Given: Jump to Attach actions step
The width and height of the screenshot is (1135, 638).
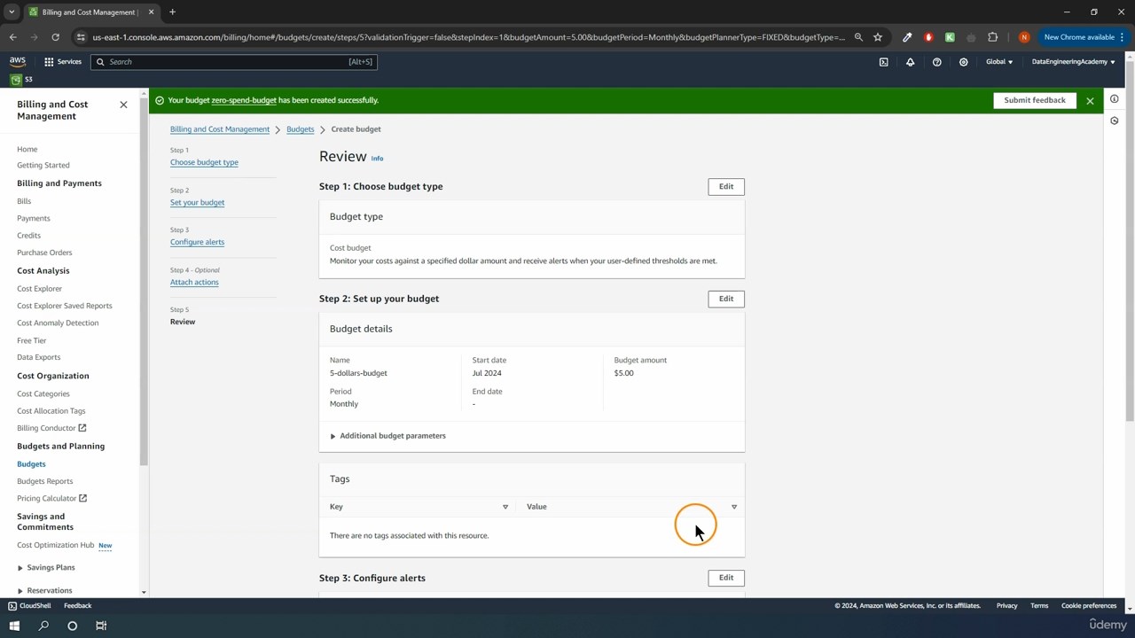Looking at the screenshot, I should point(194,282).
